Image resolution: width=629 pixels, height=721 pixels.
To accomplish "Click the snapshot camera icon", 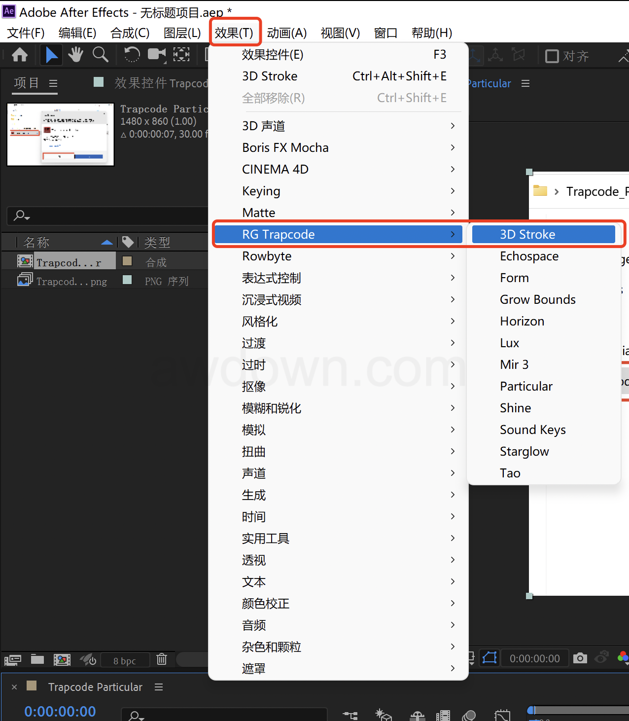I will (x=580, y=658).
